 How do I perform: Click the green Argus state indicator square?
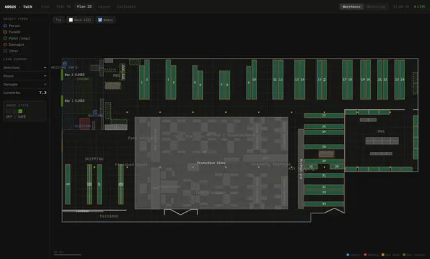(x=20, y=111)
